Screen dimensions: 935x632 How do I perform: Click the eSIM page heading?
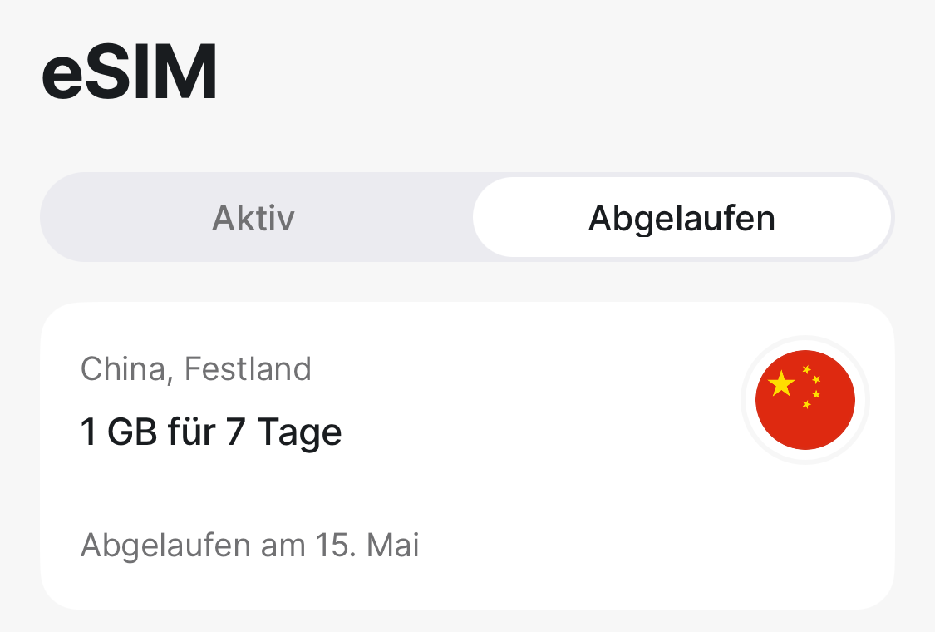click(130, 72)
